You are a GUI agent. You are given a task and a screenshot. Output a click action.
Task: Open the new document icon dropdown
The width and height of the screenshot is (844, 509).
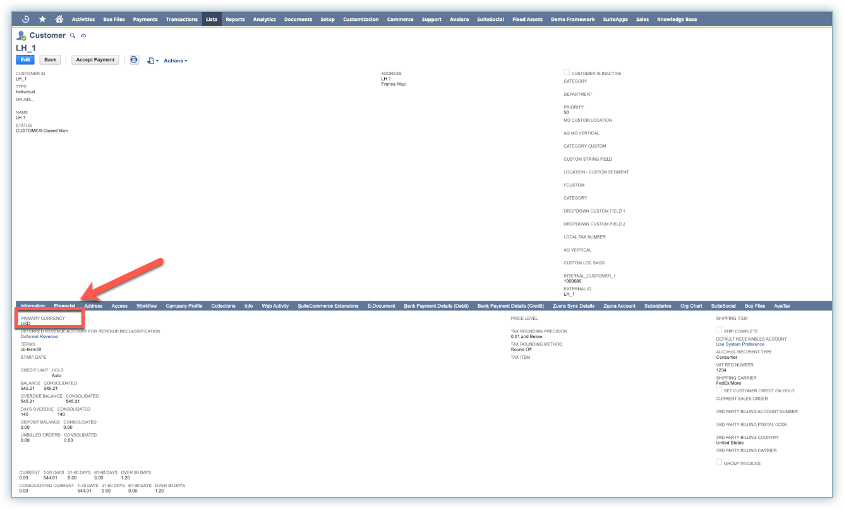point(152,61)
